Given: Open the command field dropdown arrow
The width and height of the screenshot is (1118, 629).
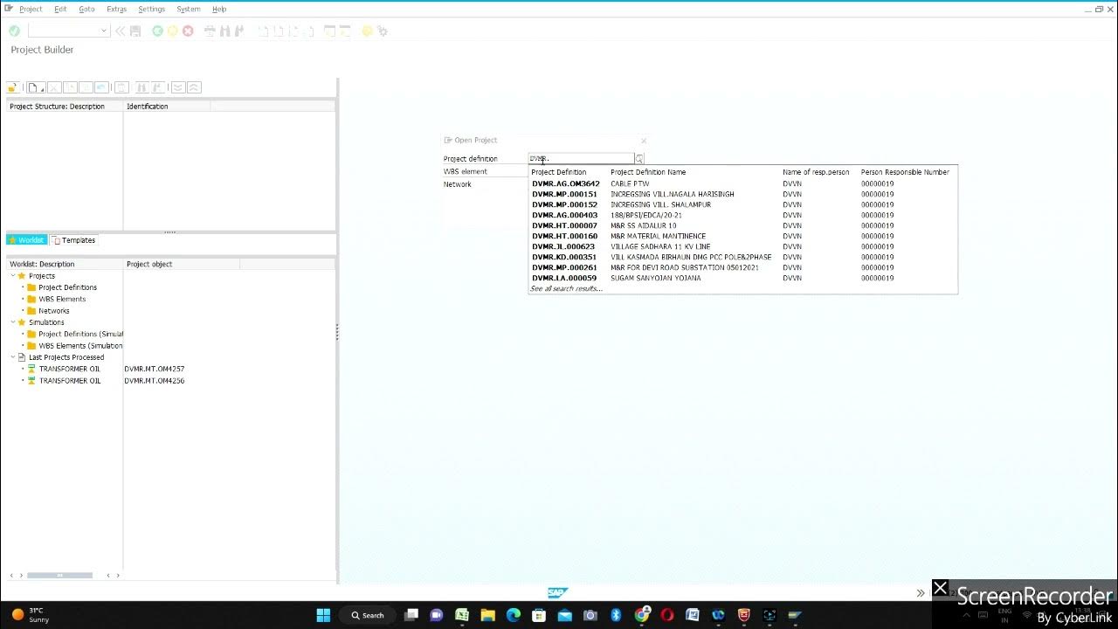Looking at the screenshot, I should point(103,31).
